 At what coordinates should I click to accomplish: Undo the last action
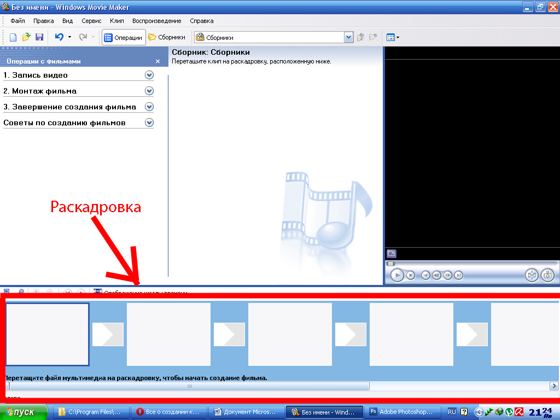pyautogui.click(x=59, y=37)
